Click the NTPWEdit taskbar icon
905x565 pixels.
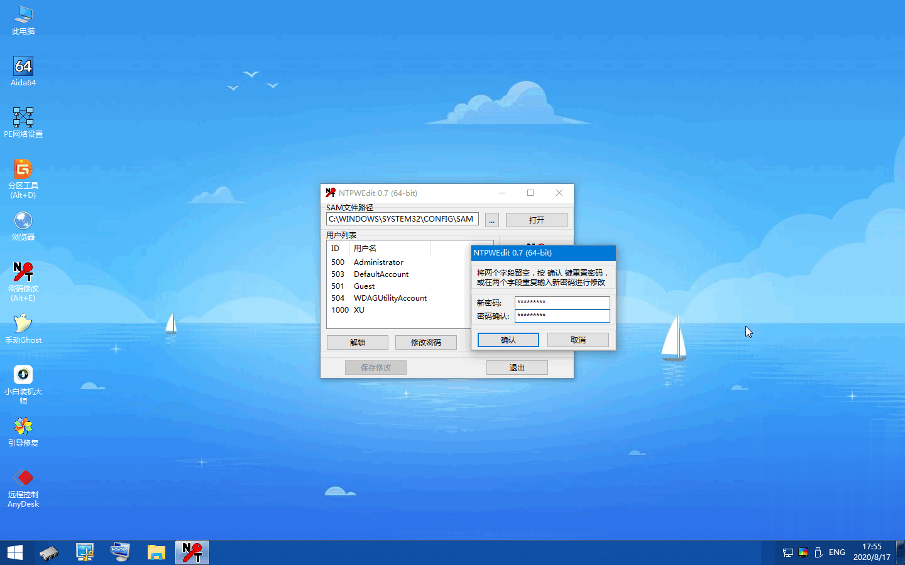192,552
